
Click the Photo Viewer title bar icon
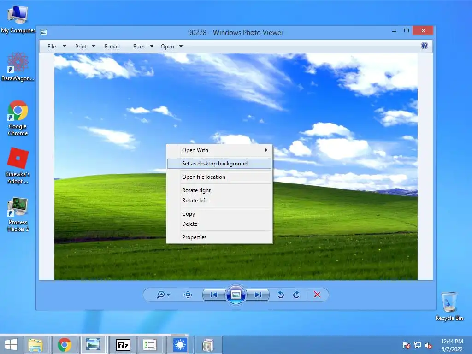point(44,32)
